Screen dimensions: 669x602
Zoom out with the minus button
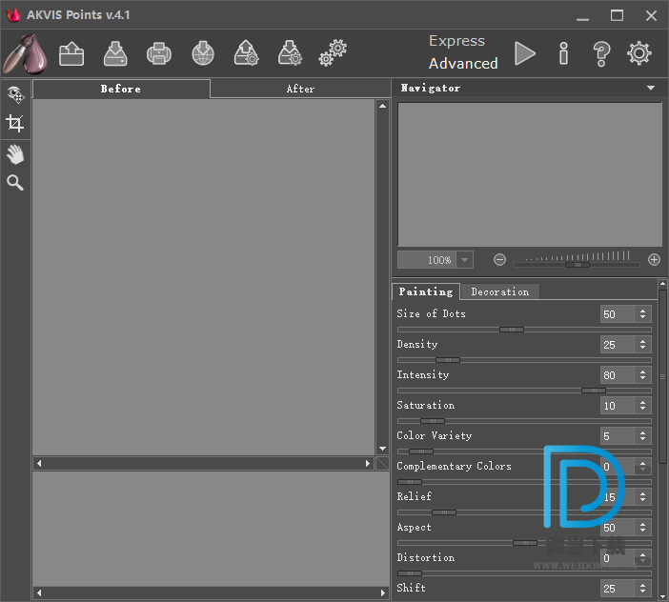tap(499, 260)
